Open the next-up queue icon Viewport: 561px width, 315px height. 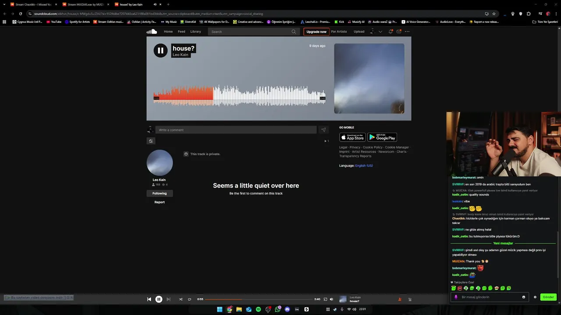click(410, 299)
